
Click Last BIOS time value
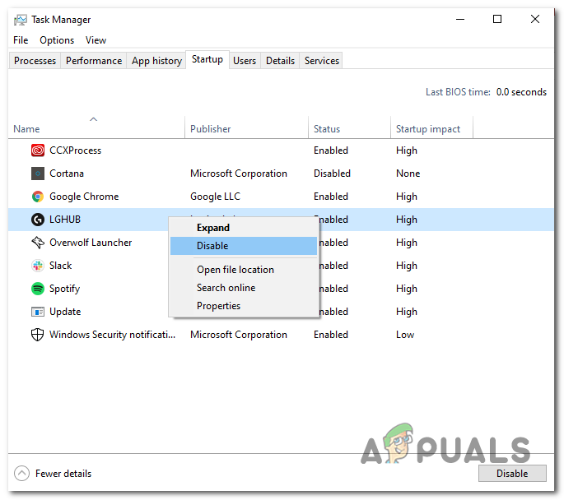click(x=521, y=92)
